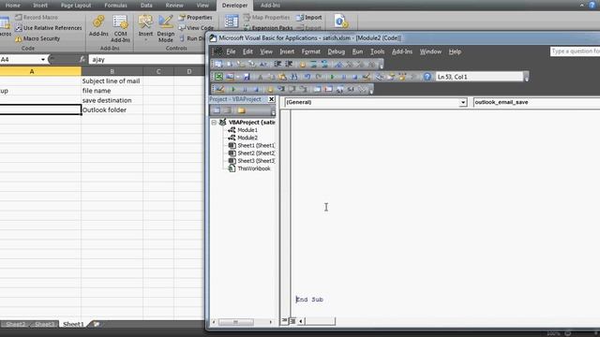Switch to Full Module View at code window bottom
This screenshot has width=600, height=337.
292,320
